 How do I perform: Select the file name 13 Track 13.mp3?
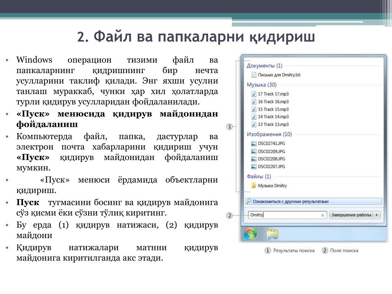click(273, 124)
